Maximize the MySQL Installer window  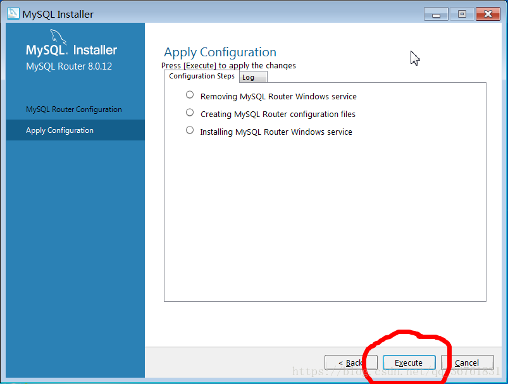[x=462, y=15]
